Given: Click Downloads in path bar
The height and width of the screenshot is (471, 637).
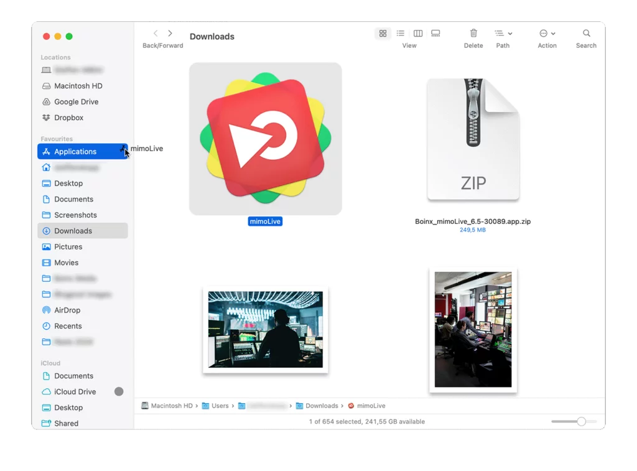Looking at the screenshot, I should point(317,406).
